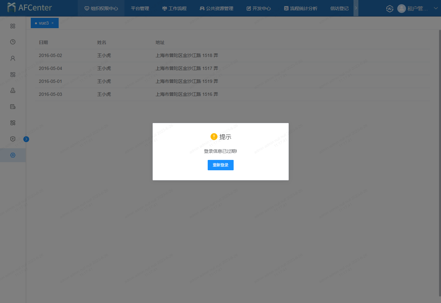The image size is (441, 303).
Task: Click the shield plus icon in sidebar
Action: tap(13, 139)
